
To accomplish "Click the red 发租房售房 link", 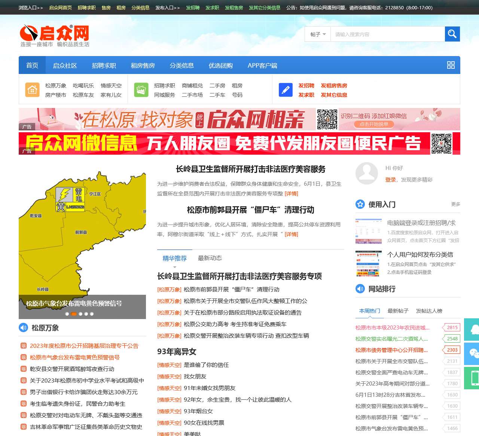I will coord(334,86).
